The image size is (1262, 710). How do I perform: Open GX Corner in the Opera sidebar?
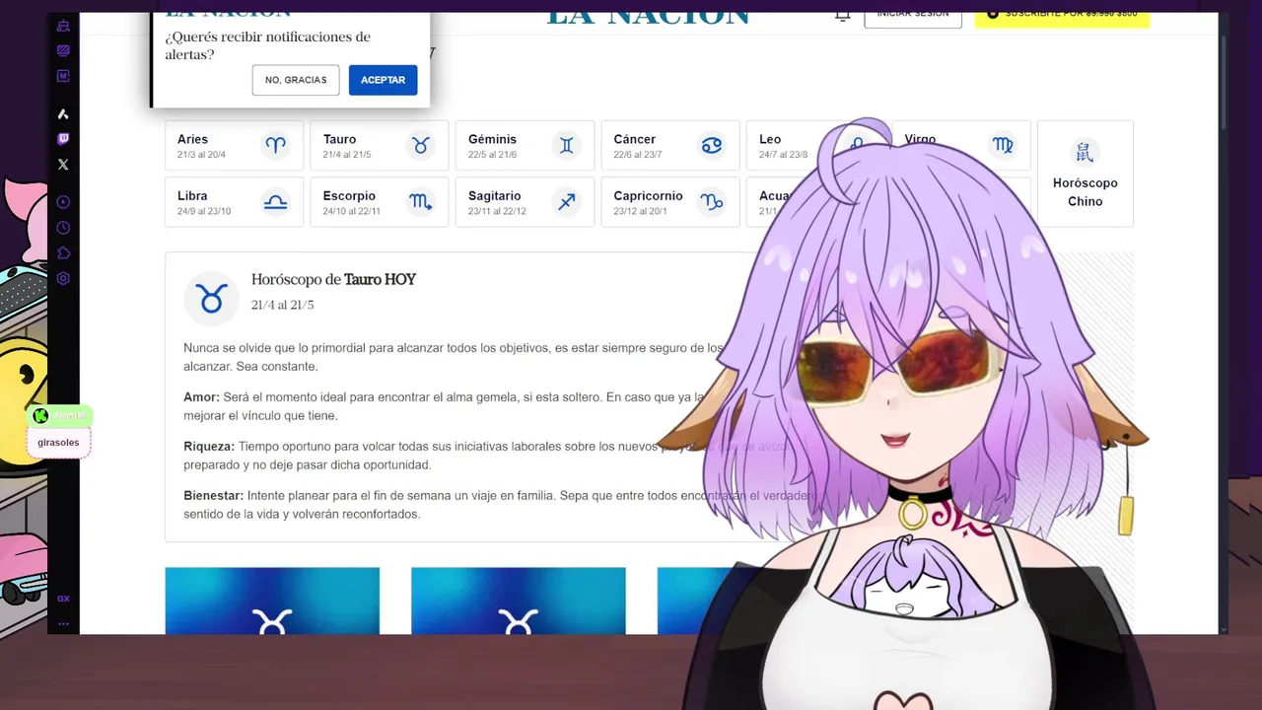coord(63,27)
